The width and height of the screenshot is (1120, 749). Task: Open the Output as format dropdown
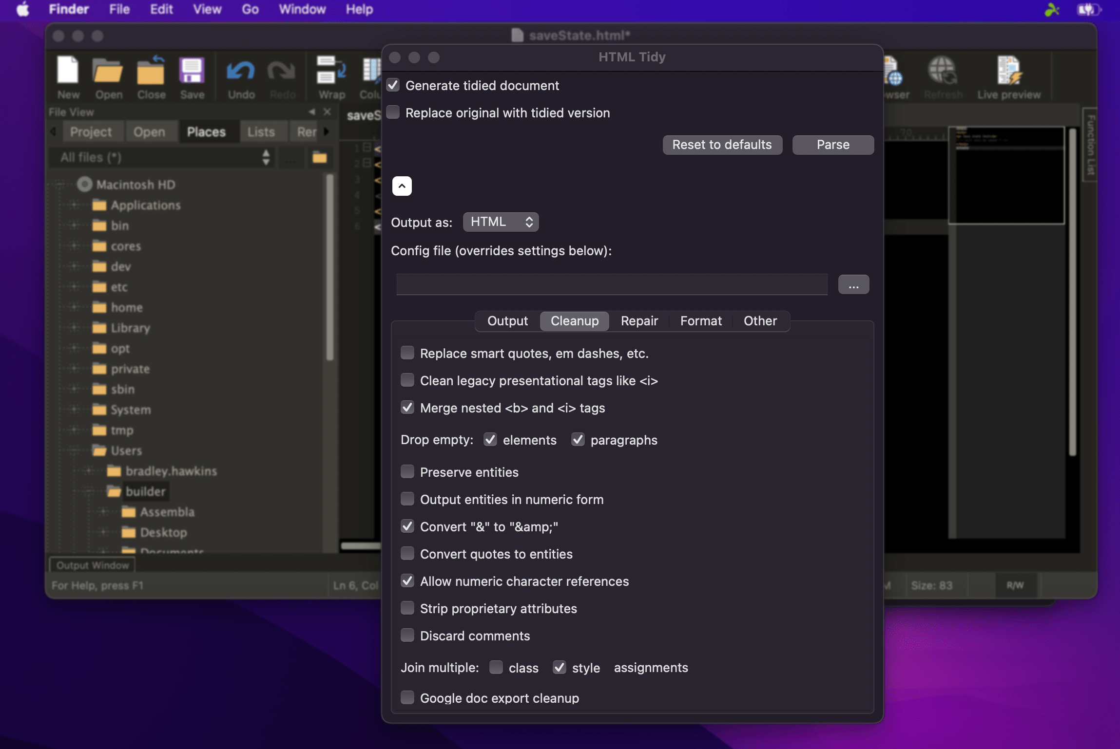pyautogui.click(x=500, y=222)
